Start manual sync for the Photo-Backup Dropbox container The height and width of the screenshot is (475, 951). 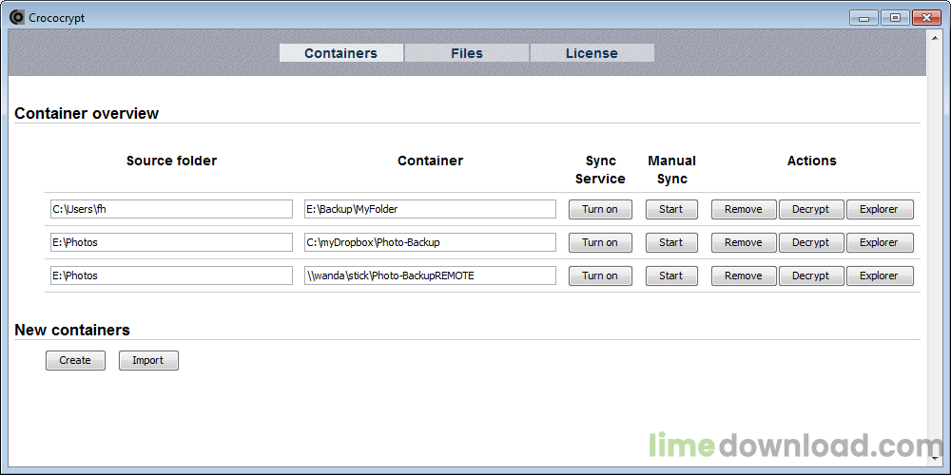pos(671,242)
